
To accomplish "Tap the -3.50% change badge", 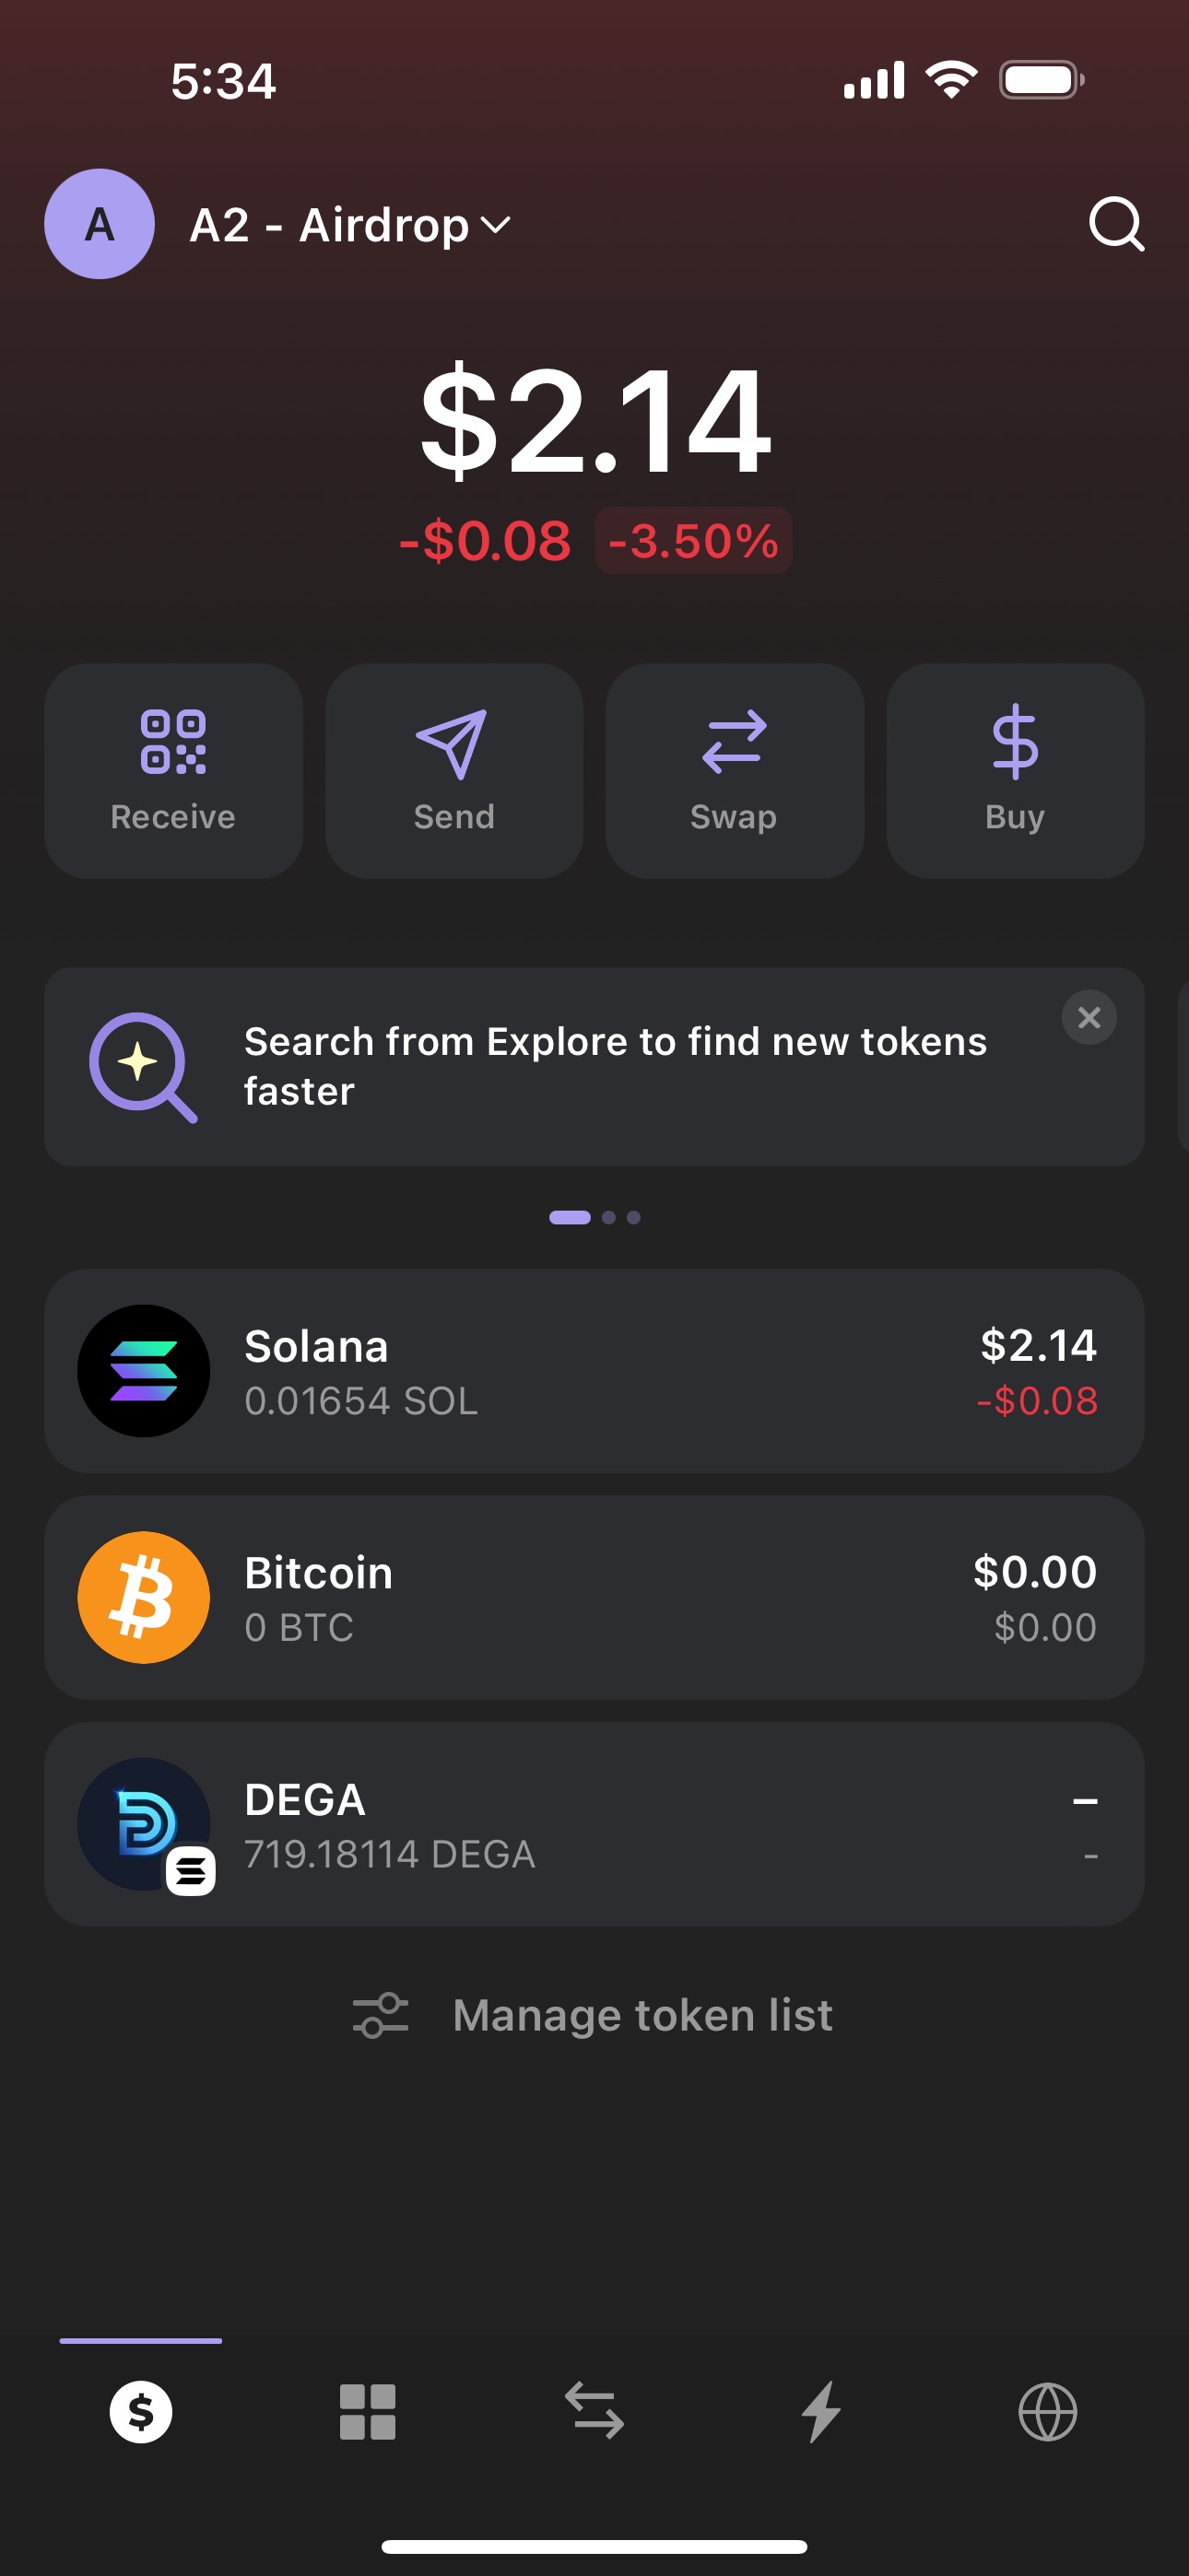I will [693, 541].
